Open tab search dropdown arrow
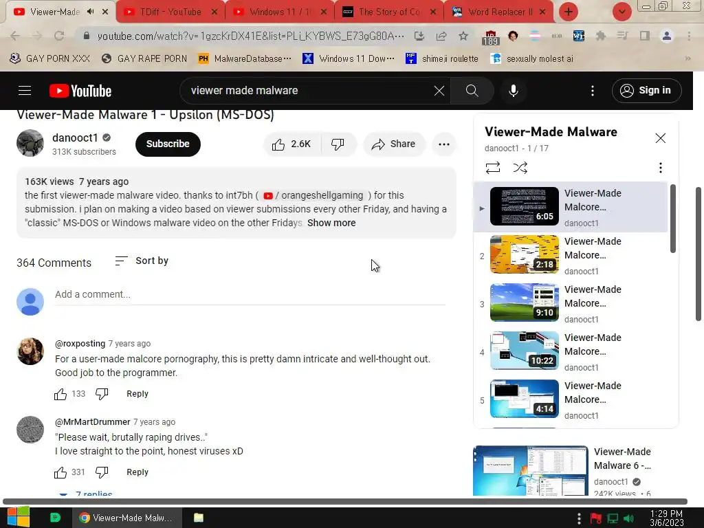 (x=621, y=12)
